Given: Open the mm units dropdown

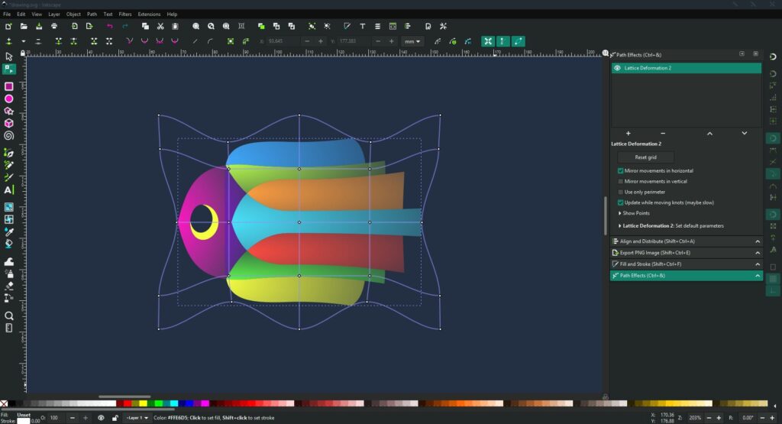Looking at the screenshot, I should [412, 41].
